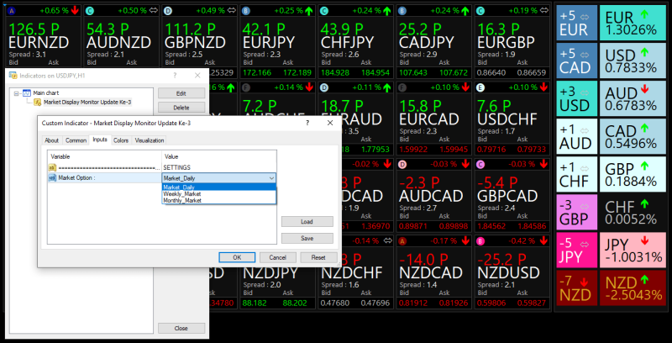This screenshot has width=672, height=343.
Task: Click the red down arrow on USDCHF card
Action: coord(543,87)
